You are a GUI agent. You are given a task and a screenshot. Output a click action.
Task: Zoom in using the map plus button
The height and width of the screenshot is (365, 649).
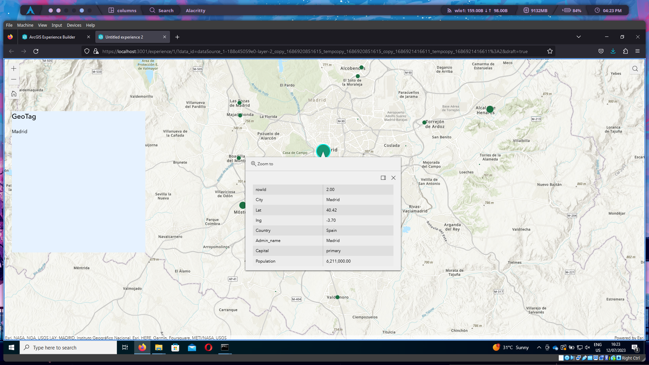(14, 69)
